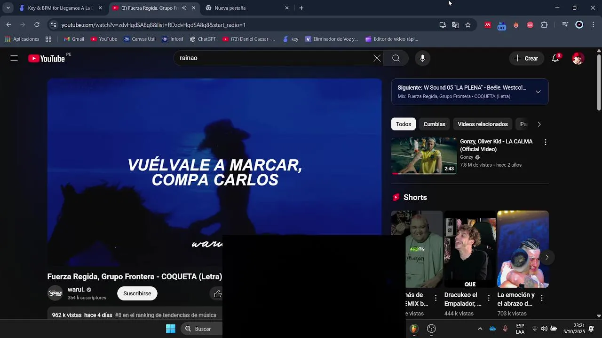The image size is (602, 338).
Task: Open OBS Studio from taskbar
Action: [x=431, y=329]
